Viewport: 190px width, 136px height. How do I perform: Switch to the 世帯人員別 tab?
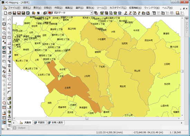(56, 123)
